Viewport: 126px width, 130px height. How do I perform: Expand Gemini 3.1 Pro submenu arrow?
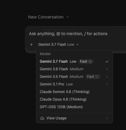(107, 84)
